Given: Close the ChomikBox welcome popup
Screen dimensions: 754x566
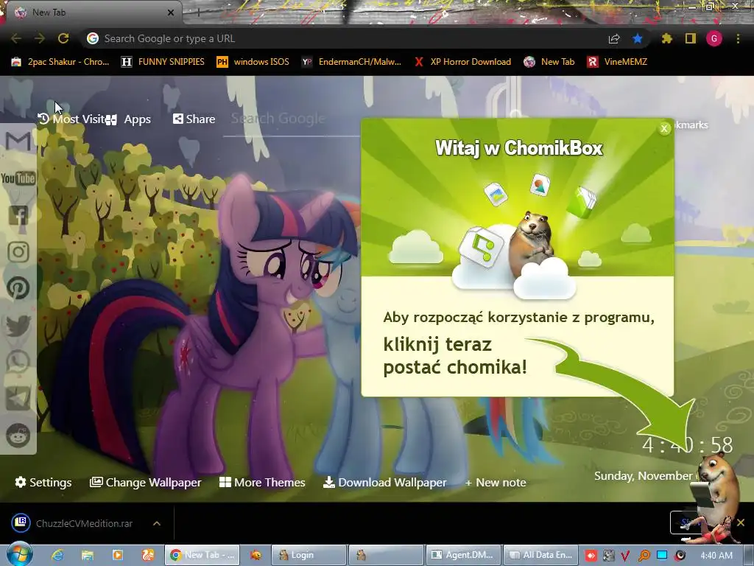Looking at the screenshot, I should tap(664, 128).
